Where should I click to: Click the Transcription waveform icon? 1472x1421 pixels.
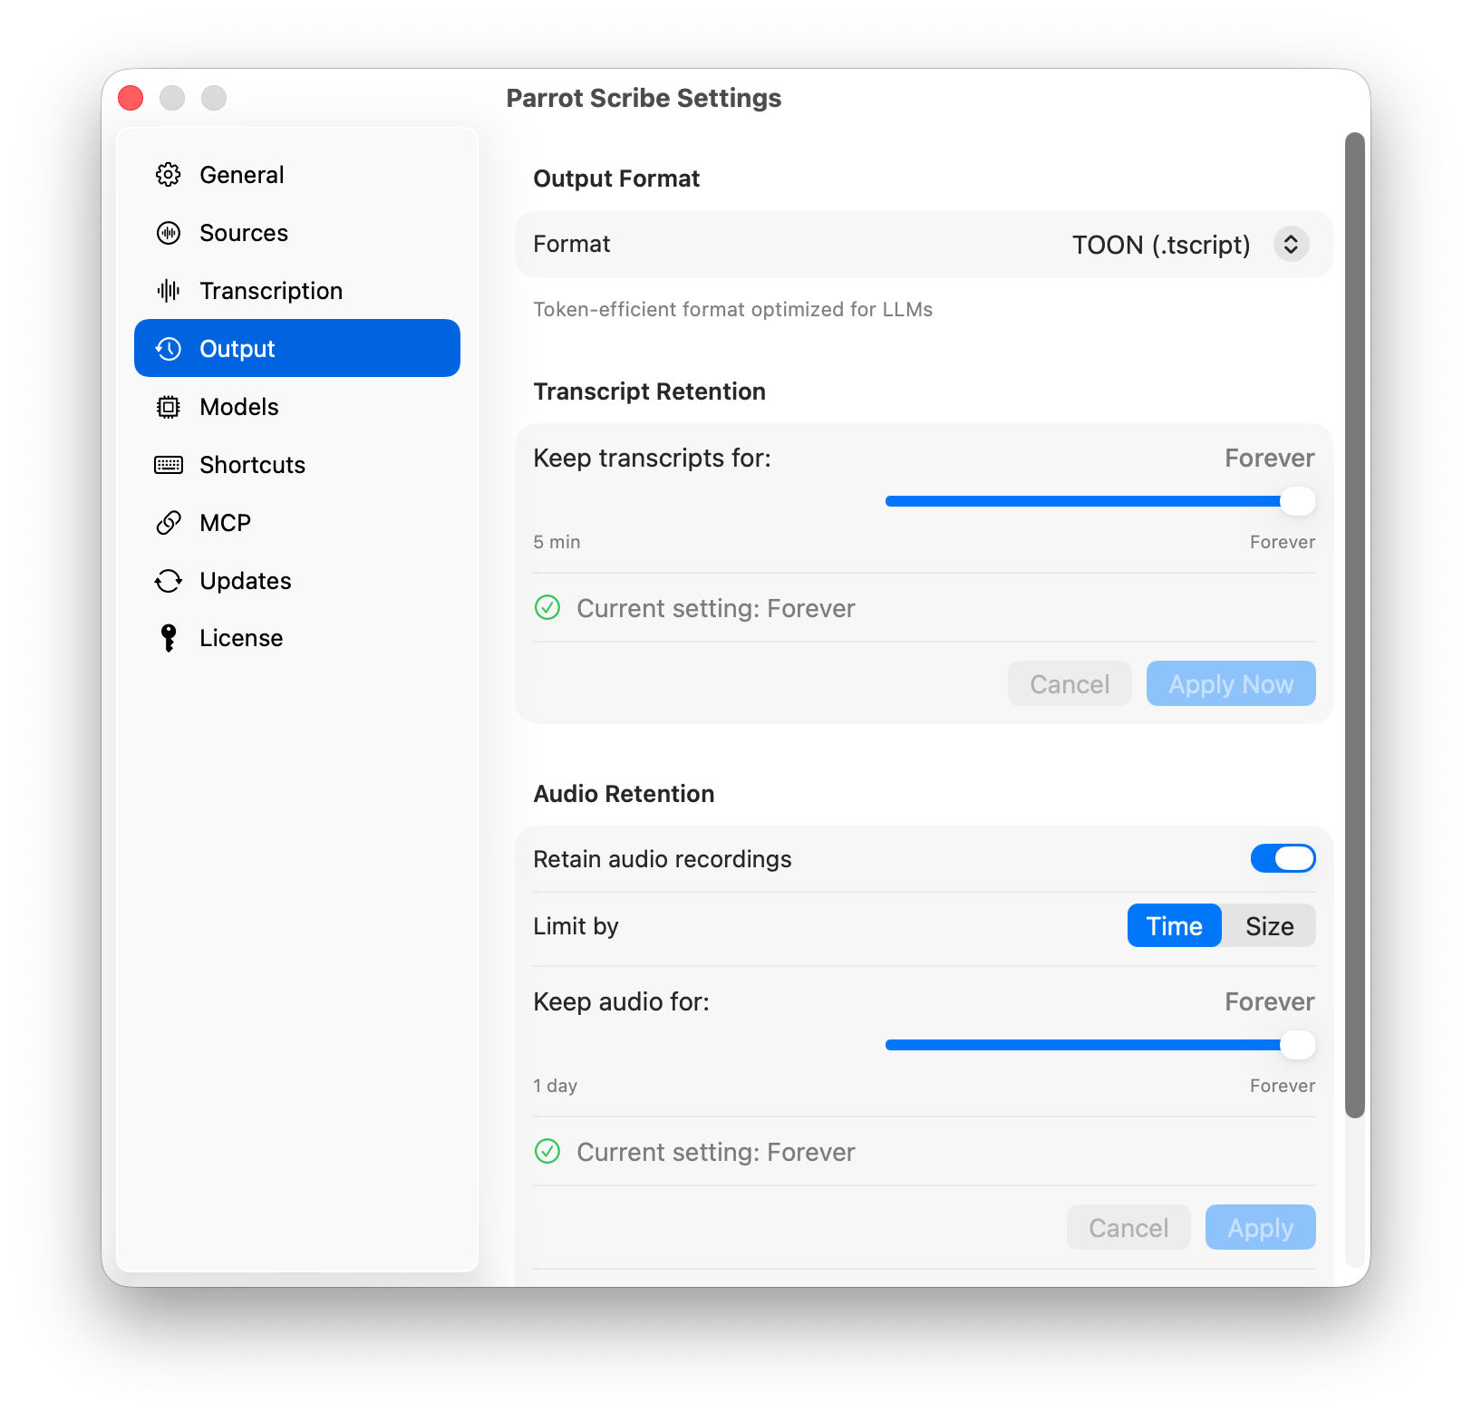tap(169, 291)
